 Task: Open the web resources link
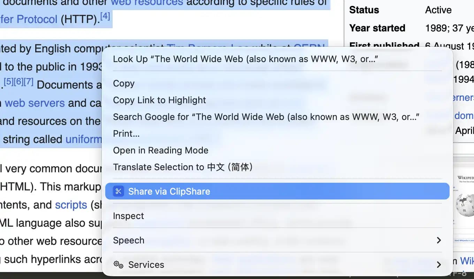tap(147, 3)
